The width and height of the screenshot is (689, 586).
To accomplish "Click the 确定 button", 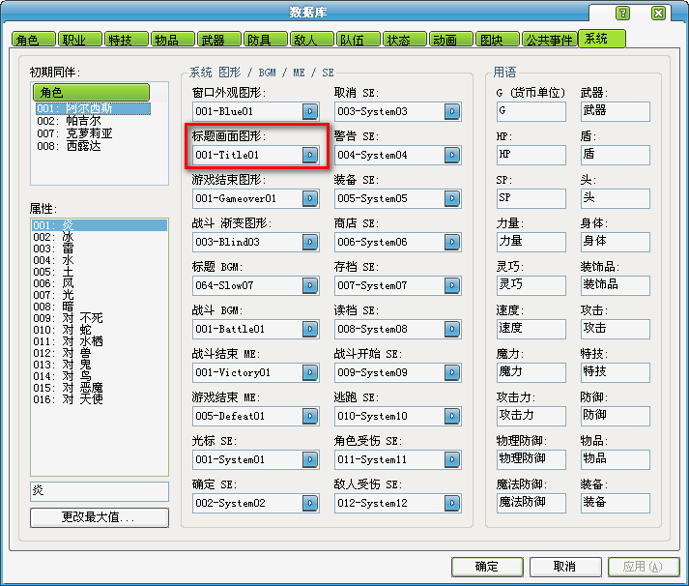I will pos(487,567).
